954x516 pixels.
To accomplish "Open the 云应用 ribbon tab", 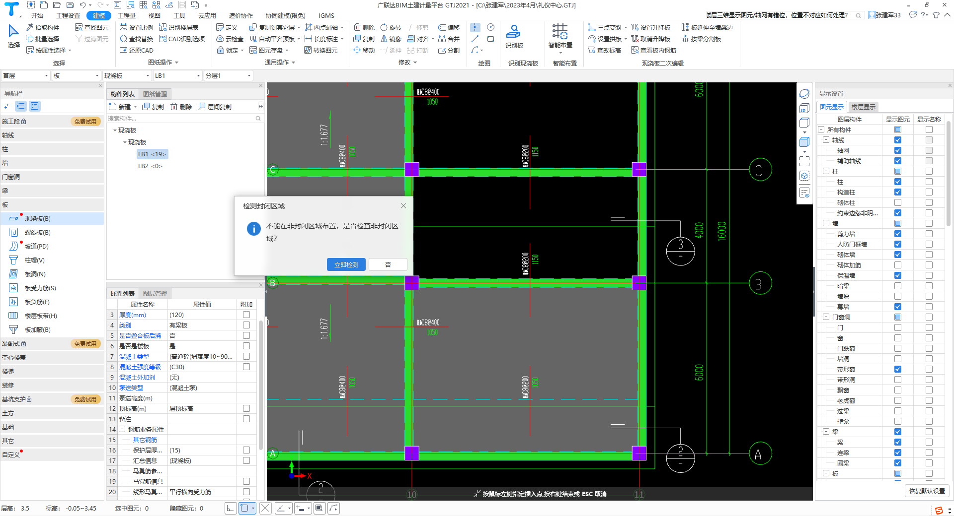I will (207, 16).
